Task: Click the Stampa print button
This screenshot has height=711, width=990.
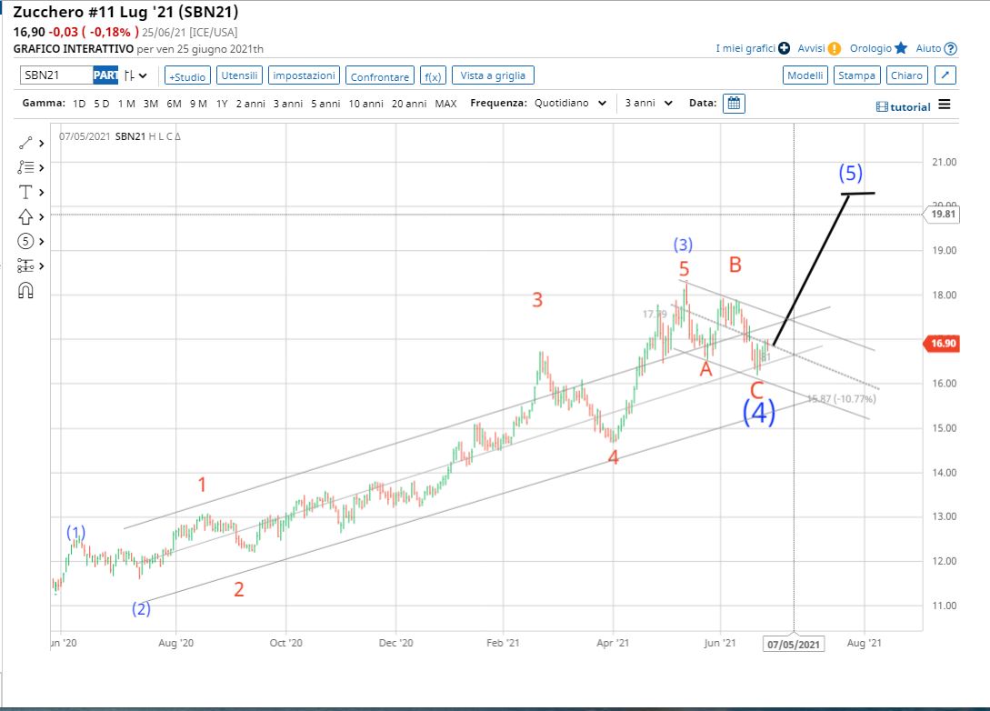Action: pos(856,75)
